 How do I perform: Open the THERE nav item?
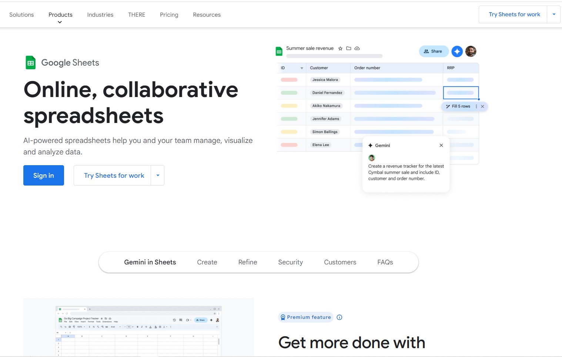click(137, 15)
